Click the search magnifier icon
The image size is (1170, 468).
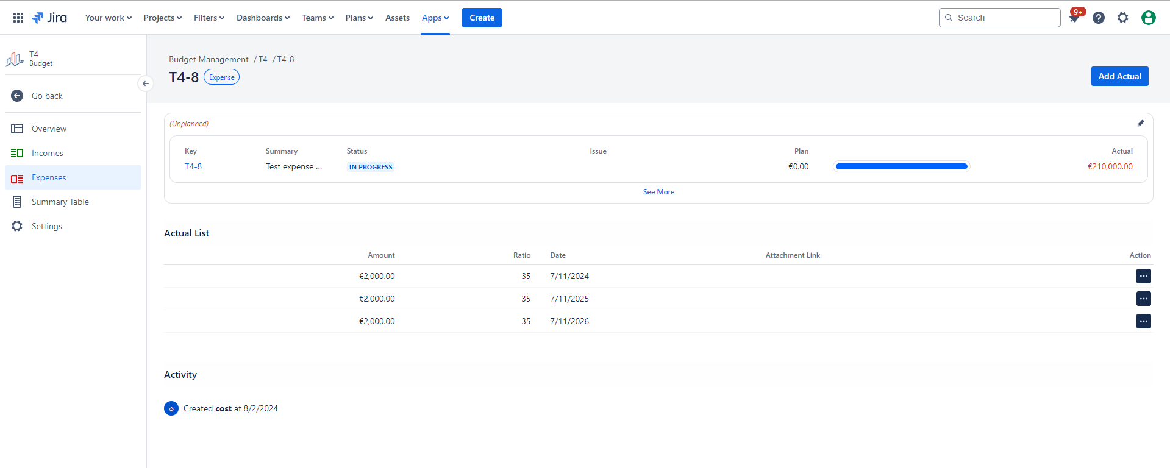949,18
